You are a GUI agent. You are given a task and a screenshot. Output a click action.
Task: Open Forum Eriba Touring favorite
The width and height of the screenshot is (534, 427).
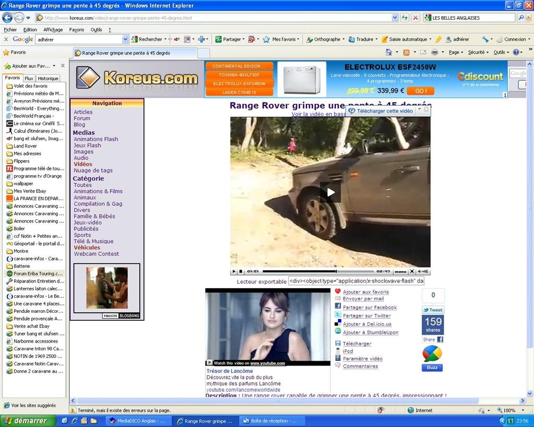34,273
